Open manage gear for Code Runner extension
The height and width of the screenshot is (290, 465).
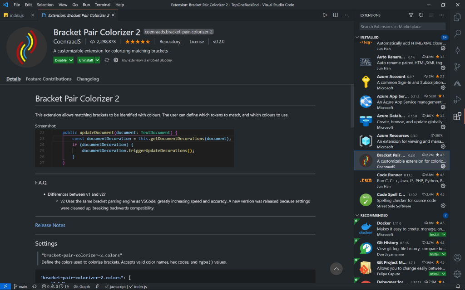click(x=443, y=186)
